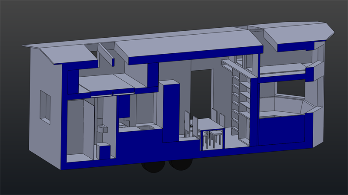Viewport: 348px width, 195px height.
Task: Click the dining table top
Action: click(x=209, y=124)
